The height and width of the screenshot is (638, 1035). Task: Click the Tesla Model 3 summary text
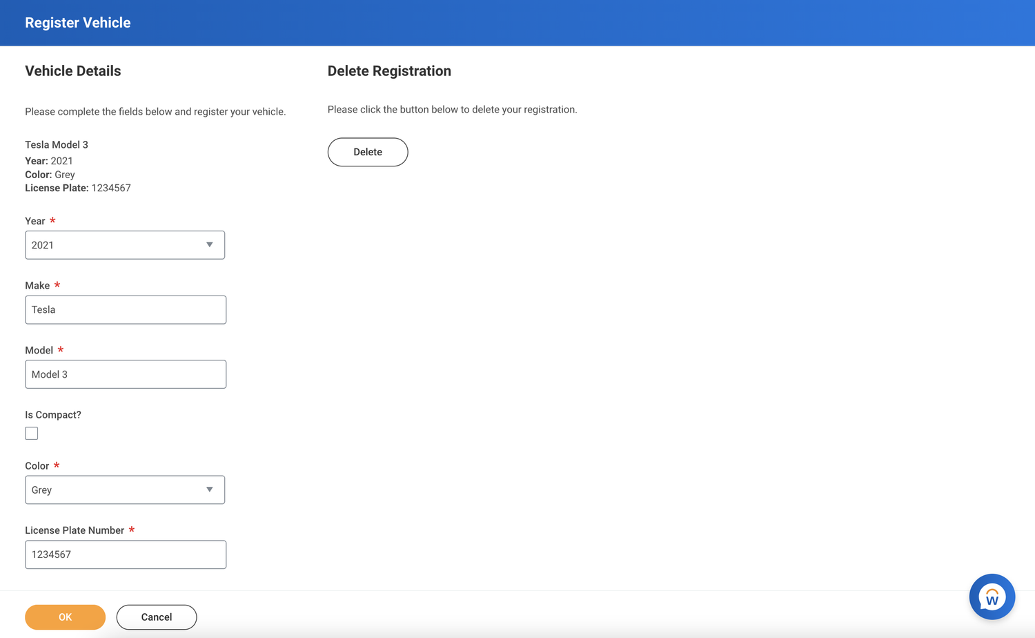[57, 144]
